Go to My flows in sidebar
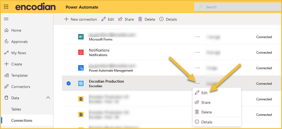Image resolution: width=282 pixels, height=129 pixels. click(x=19, y=53)
